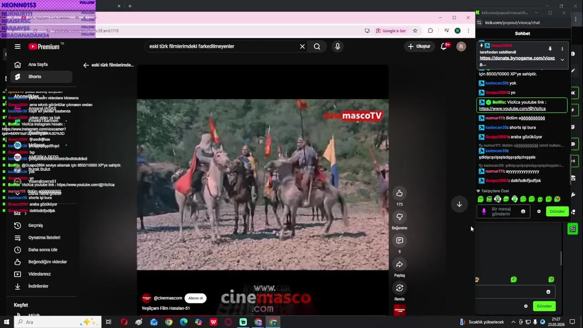Open the Oluştur create button

(419, 46)
